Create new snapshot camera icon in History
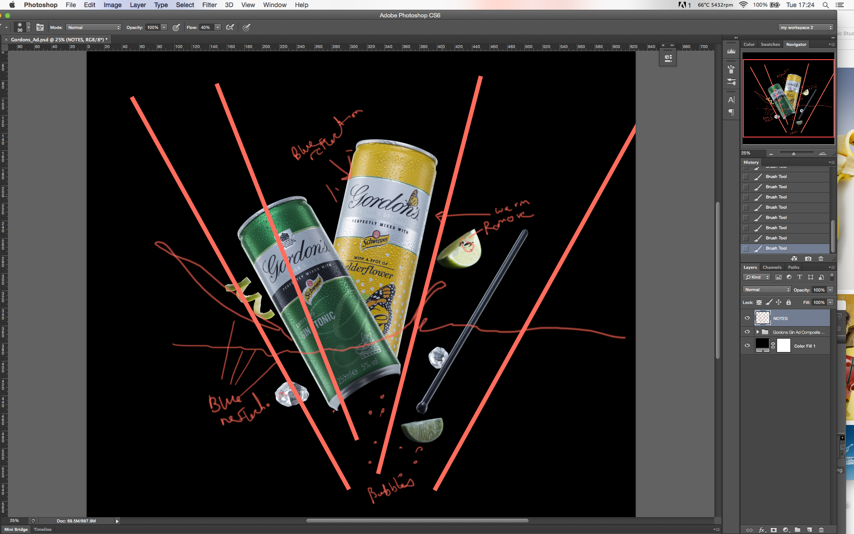The height and width of the screenshot is (534, 854). pos(808,259)
